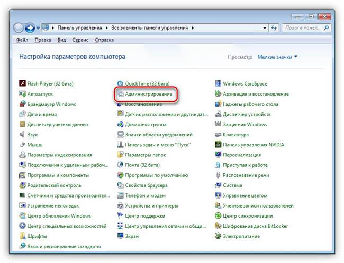The width and height of the screenshot is (344, 263).
Task: Open the Гаджеты рабочего стола link
Action: pyautogui.click(x=250, y=104)
